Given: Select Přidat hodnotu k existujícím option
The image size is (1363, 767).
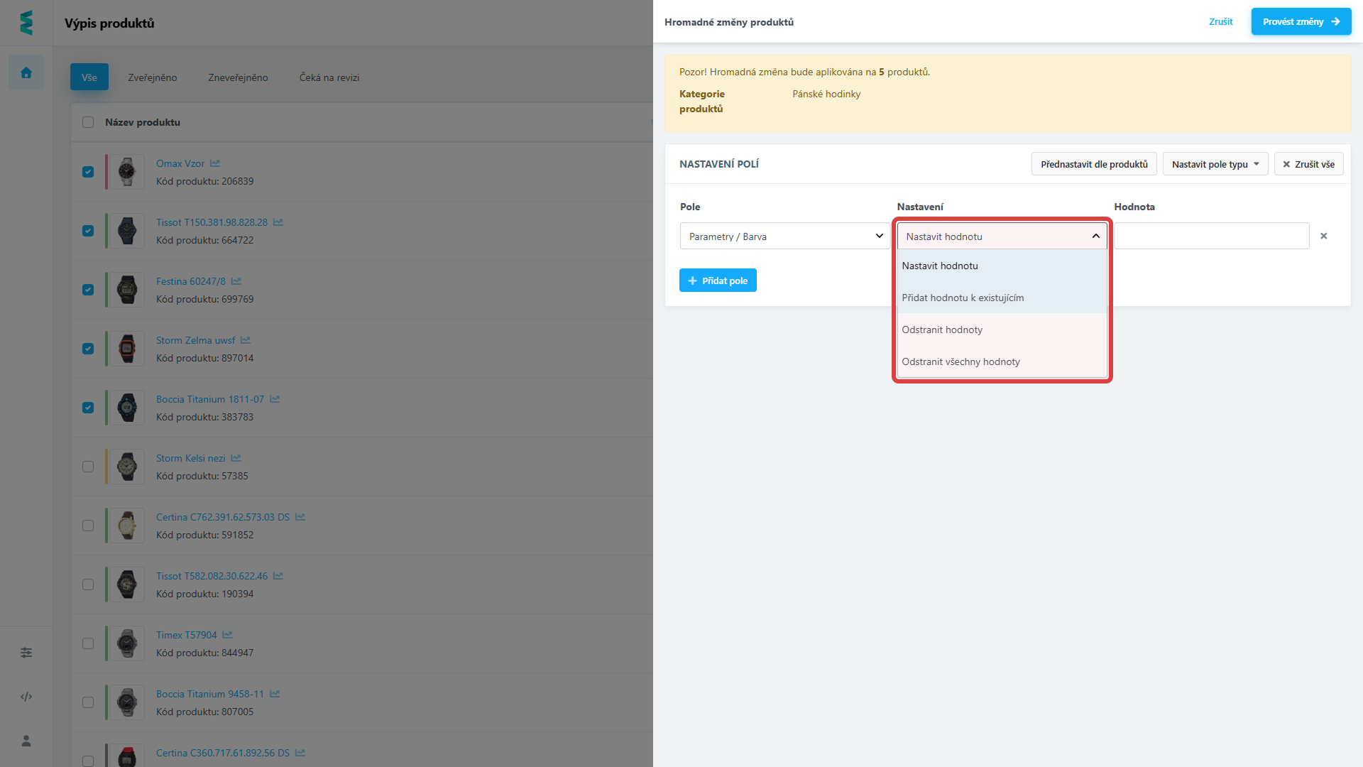Looking at the screenshot, I should (x=963, y=298).
